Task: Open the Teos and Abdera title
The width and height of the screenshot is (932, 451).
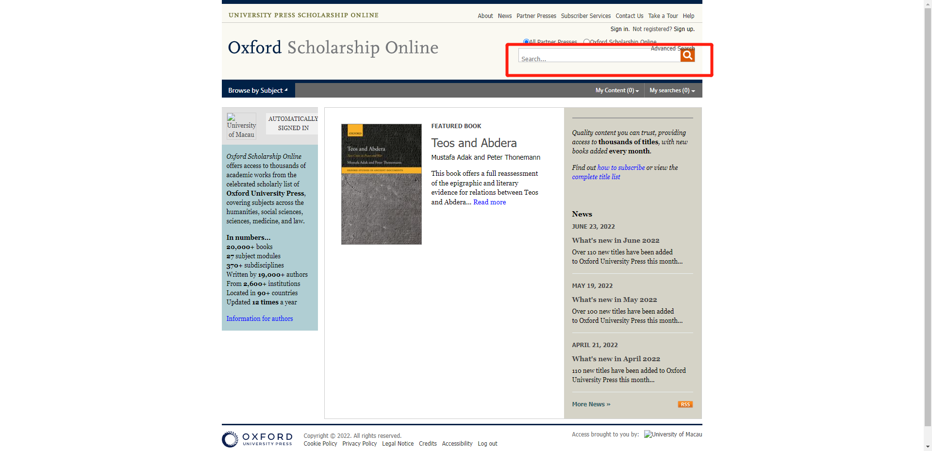Action: (474, 143)
